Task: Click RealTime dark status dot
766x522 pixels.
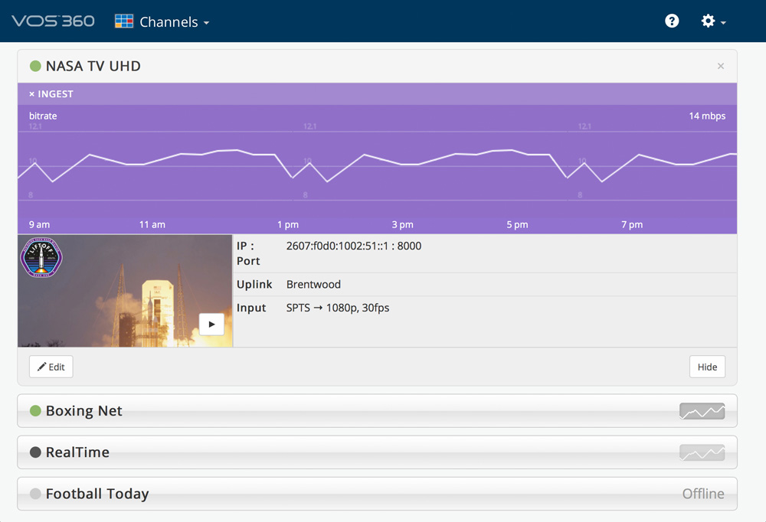Action: pyautogui.click(x=35, y=452)
